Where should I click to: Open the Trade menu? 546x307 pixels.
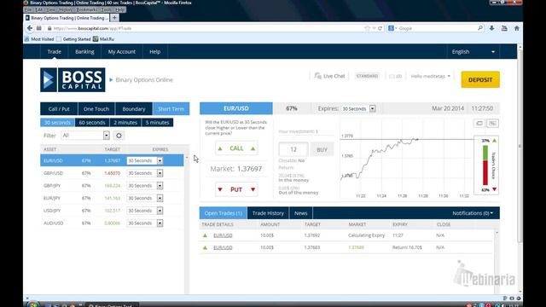point(55,51)
